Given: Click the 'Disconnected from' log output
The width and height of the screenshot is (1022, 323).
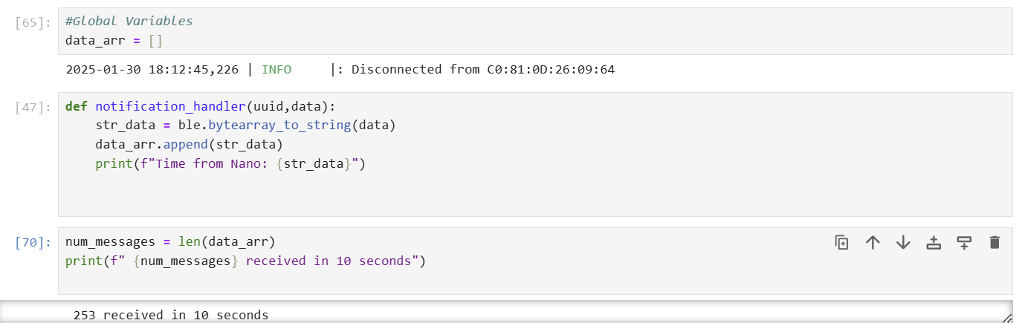Looking at the screenshot, I should pos(340,70).
